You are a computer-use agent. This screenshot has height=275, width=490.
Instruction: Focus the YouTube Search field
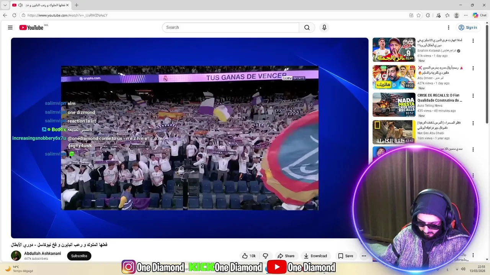click(230, 27)
